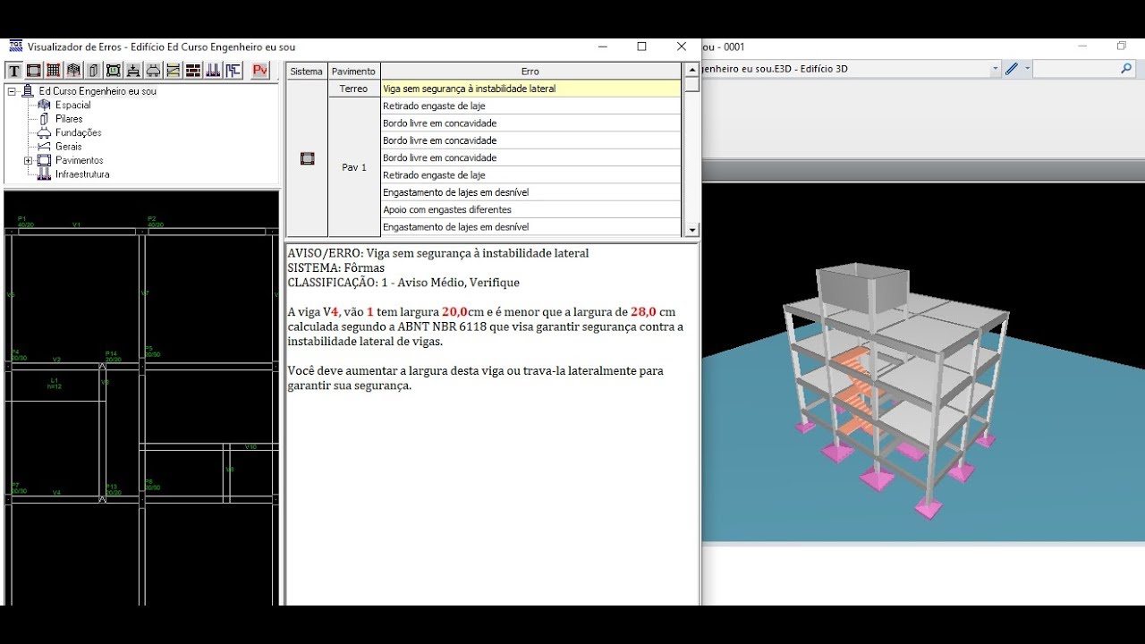1145x644 pixels.
Task: Click the Terreo pavement cell
Action: click(x=354, y=89)
